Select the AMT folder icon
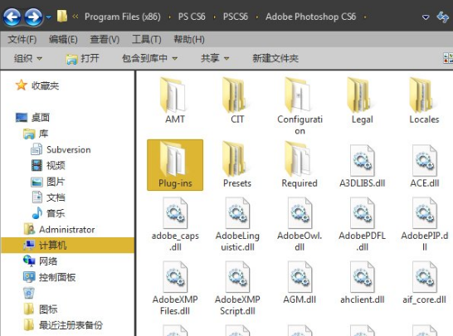Viewport: 453px width, 336px height. click(174, 95)
